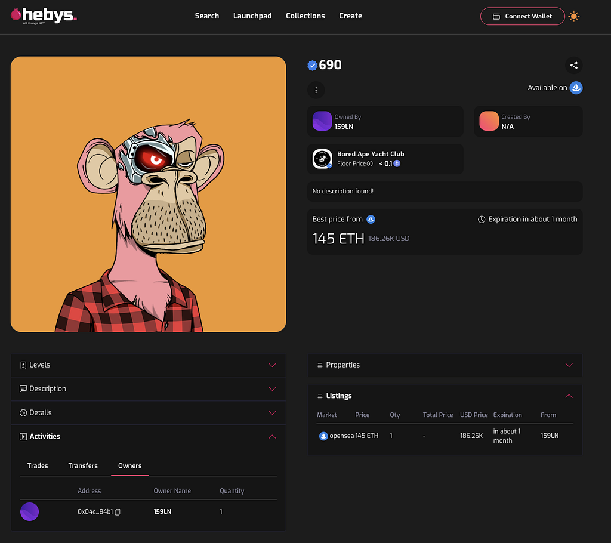Click the hebys logo
The width and height of the screenshot is (611, 543).
click(x=44, y=16)
